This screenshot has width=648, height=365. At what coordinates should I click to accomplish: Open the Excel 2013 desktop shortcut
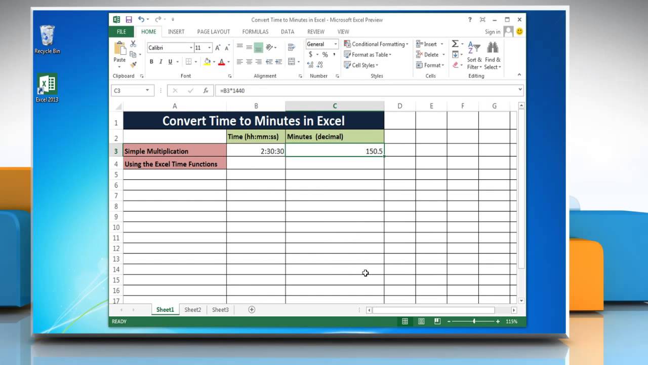(47, 88)
